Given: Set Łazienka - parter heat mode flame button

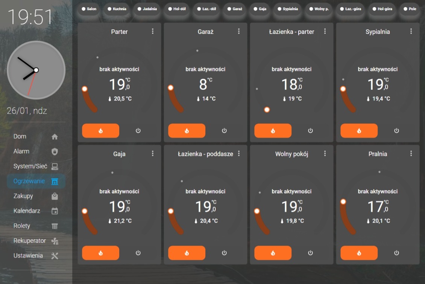Looking at the screenshot, I should coord(273,131).
